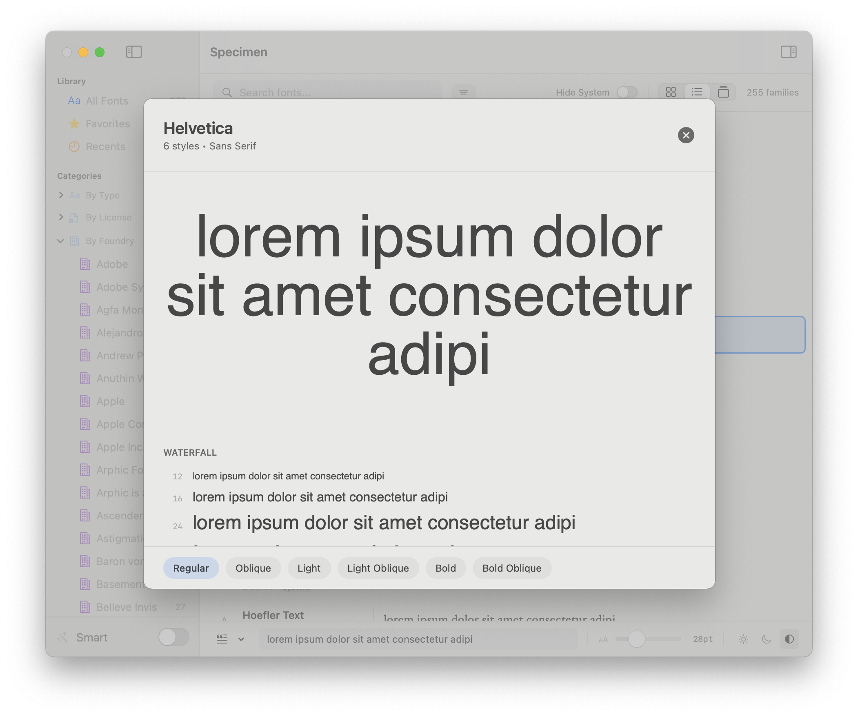
Task: Switch to list view layout
Action: click(x=697, y=92)
